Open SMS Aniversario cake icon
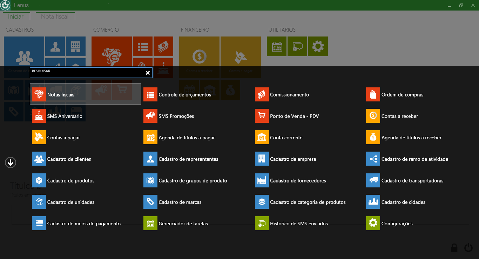The height and width of the screenshot is (259, 479). pos(39,116)
